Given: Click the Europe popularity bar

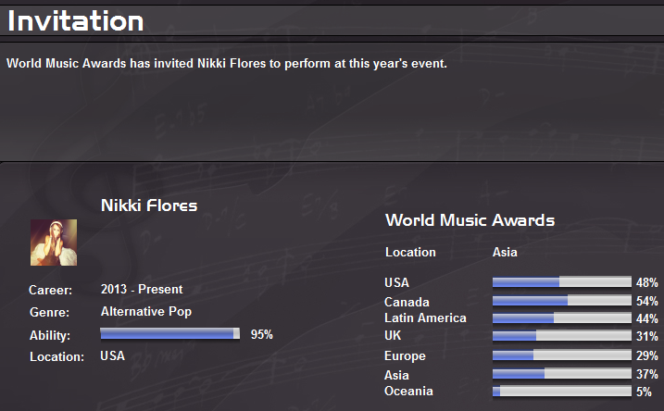Looking at the screenshot, I should [561, 355].
